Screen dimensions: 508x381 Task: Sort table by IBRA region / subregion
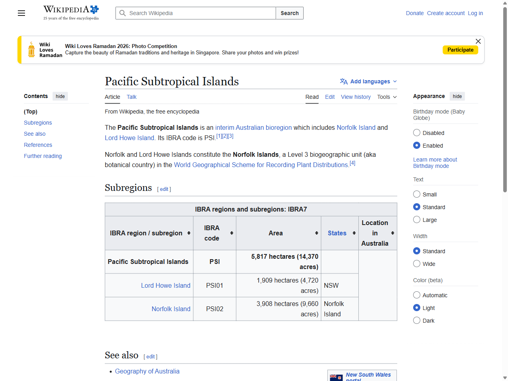click(189, 233)
